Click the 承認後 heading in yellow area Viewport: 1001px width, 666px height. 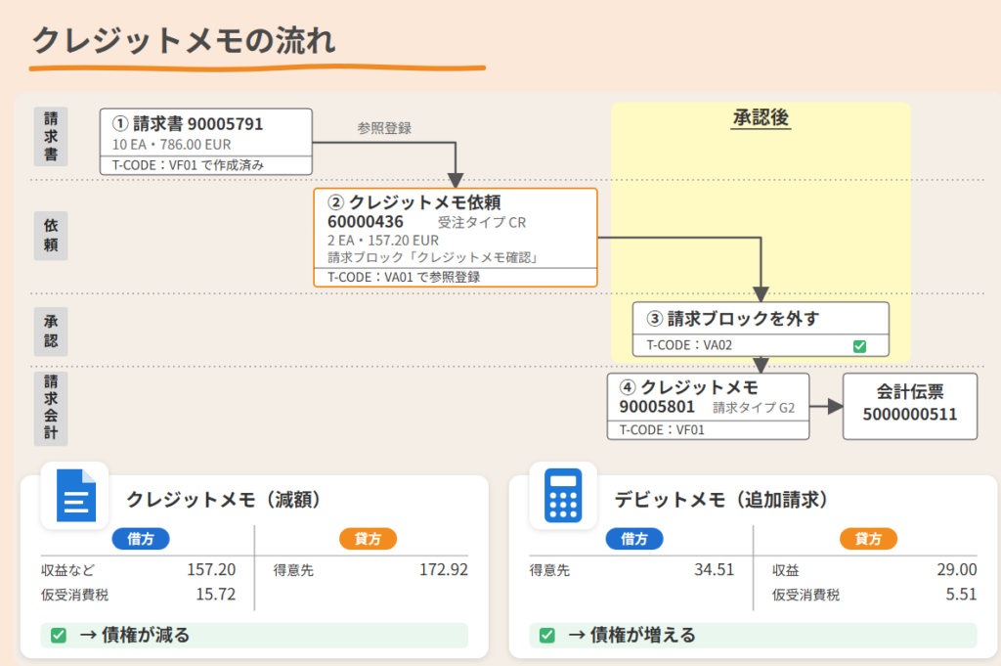click(x=761, y=117)
